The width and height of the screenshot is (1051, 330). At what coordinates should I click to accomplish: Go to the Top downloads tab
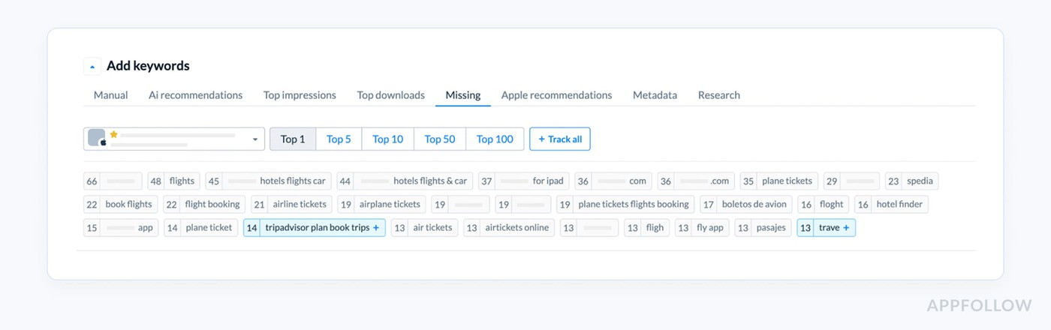[x=390, y=95]
